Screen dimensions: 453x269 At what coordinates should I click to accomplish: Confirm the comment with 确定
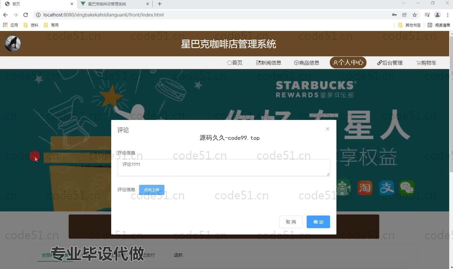318,222
